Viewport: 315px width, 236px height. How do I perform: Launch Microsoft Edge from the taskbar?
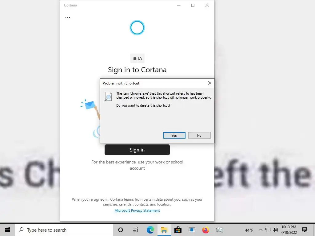pos(150,230)
